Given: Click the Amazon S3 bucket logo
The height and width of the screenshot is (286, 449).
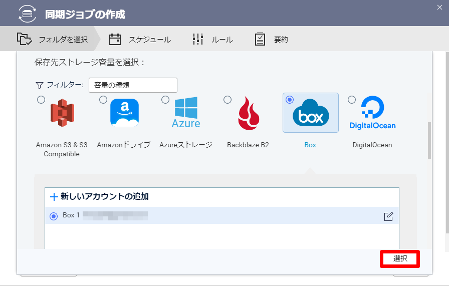Looking at the screenshot, I should (x=62, y=113).
